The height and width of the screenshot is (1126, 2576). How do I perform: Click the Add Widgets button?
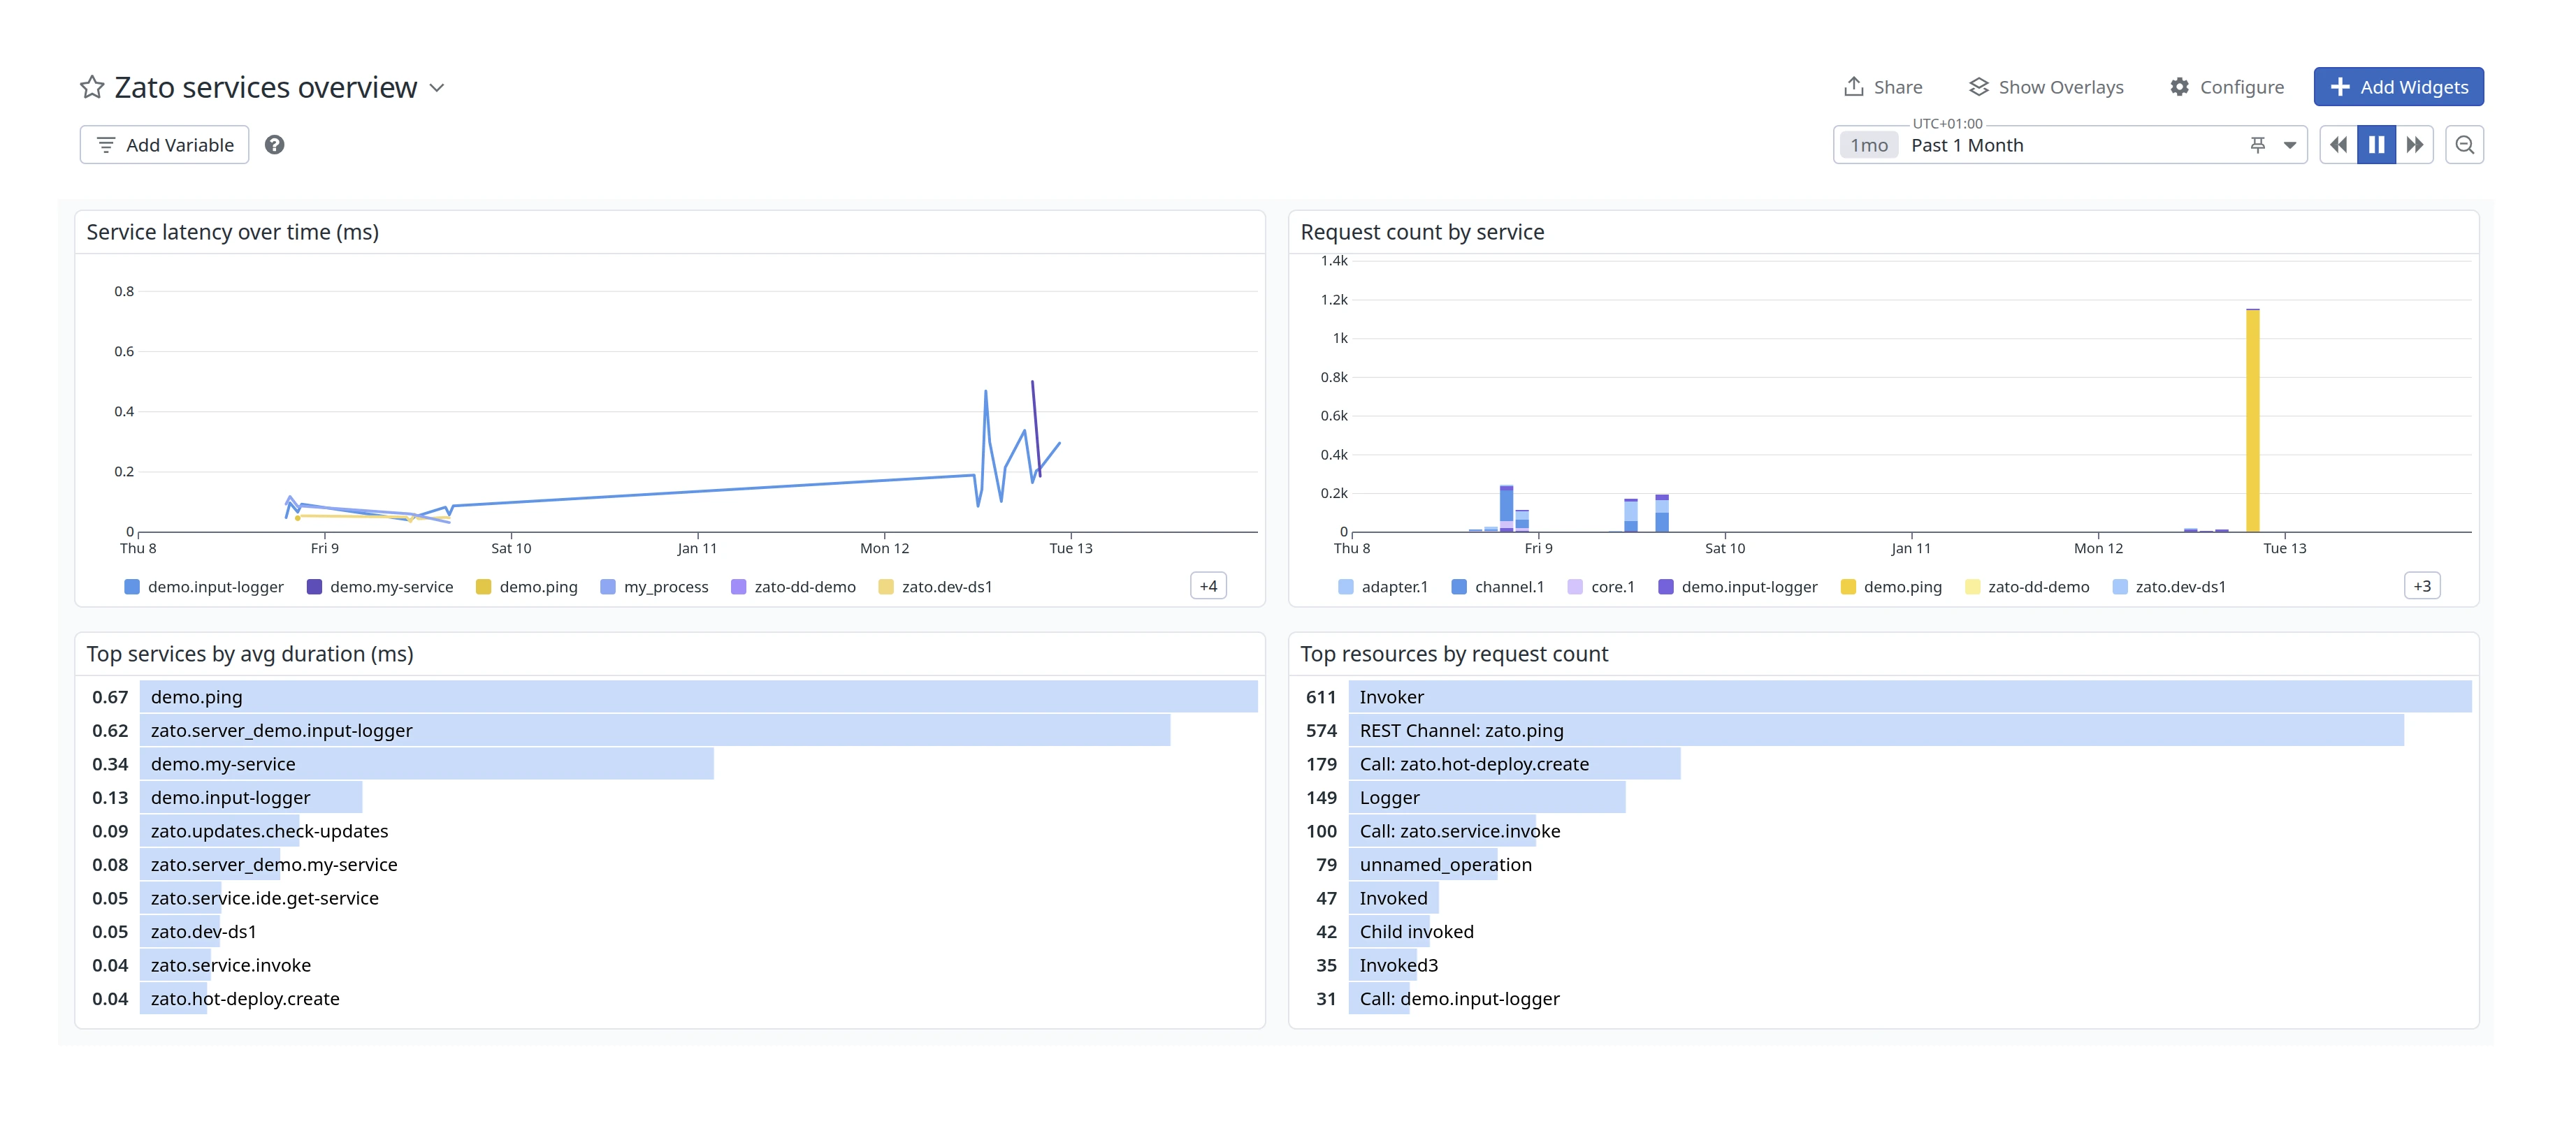coord(2398,87)
